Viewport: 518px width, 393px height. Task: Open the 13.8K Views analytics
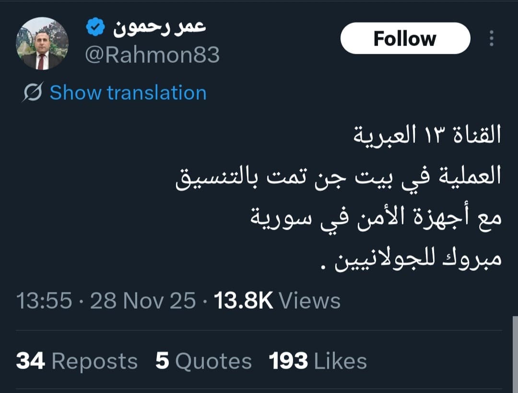[277, 301]
